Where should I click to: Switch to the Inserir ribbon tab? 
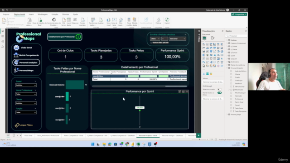(31, 14)
